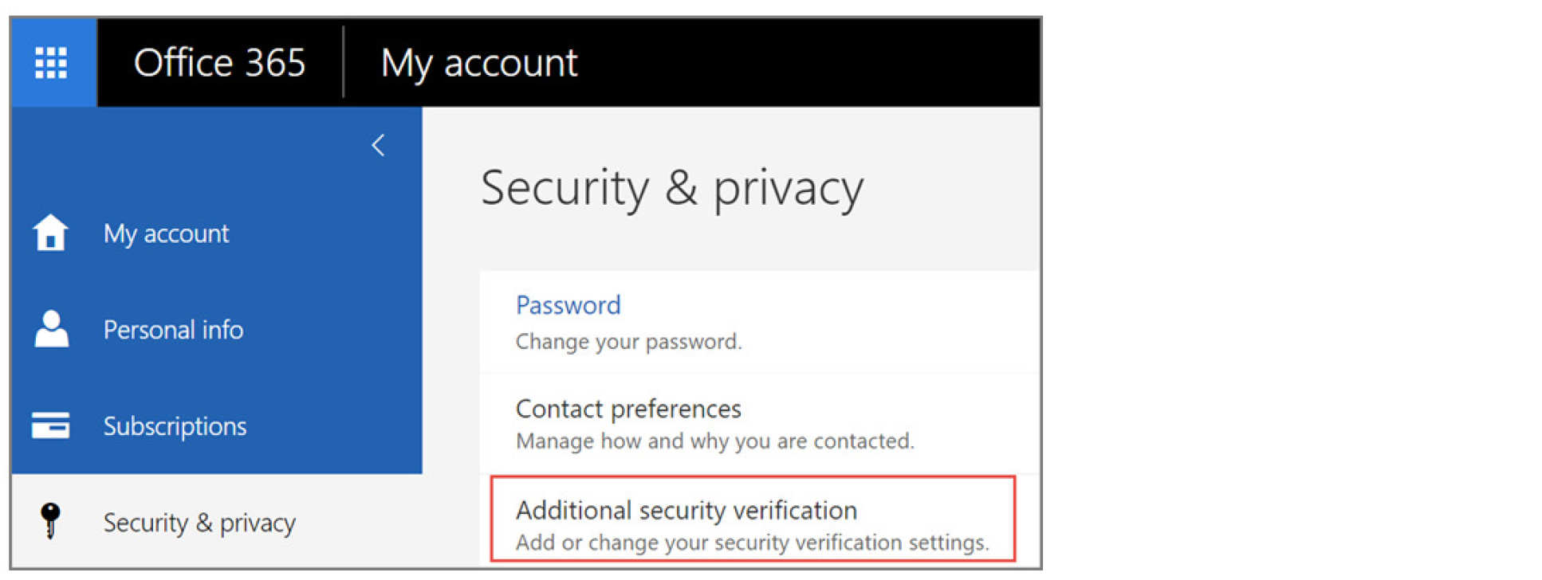Viewport: 1542px width, 580px height.
Task: Click 'Manage how and why you are contacted'
Action: [714, 441]
